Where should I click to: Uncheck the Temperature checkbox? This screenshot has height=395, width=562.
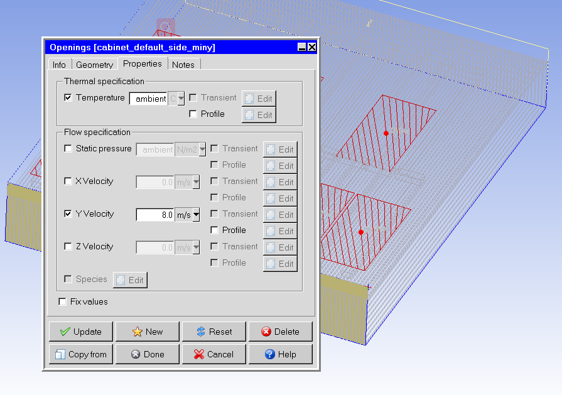click(68, 97)
